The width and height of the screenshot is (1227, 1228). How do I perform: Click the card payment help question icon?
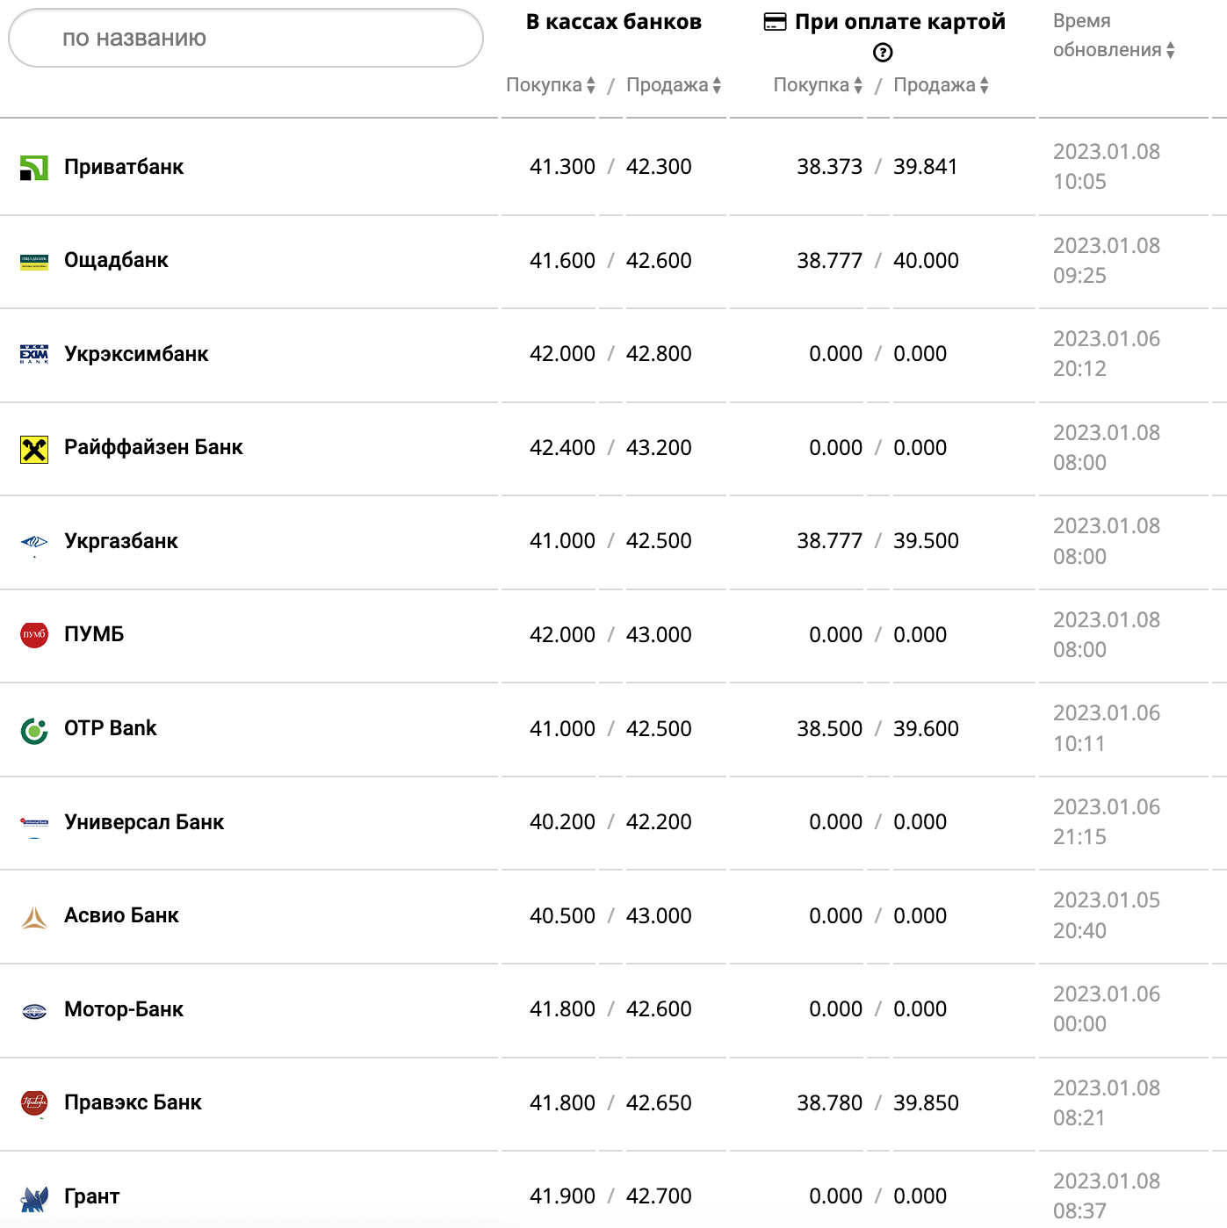click(883, 53)
